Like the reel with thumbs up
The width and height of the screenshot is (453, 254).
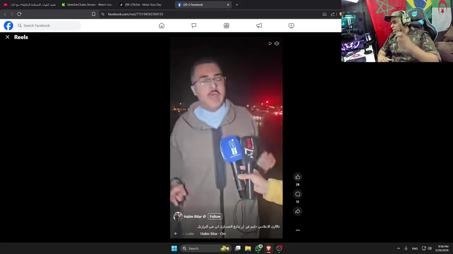pos(298,177)
